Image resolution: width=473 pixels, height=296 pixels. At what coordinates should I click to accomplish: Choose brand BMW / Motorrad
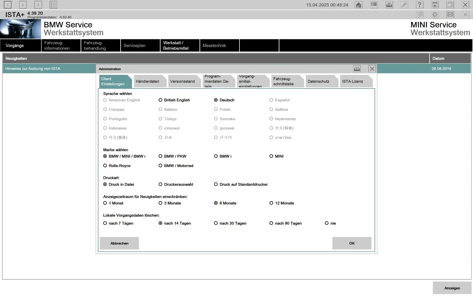tap(176, 166)
